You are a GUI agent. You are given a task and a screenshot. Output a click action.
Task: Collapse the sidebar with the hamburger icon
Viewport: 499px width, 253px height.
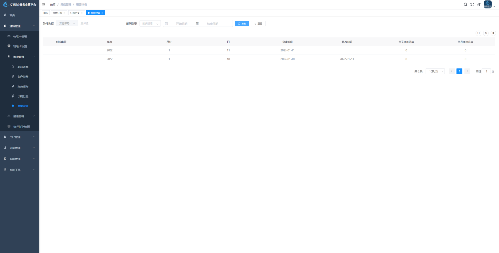click(43, 5)
